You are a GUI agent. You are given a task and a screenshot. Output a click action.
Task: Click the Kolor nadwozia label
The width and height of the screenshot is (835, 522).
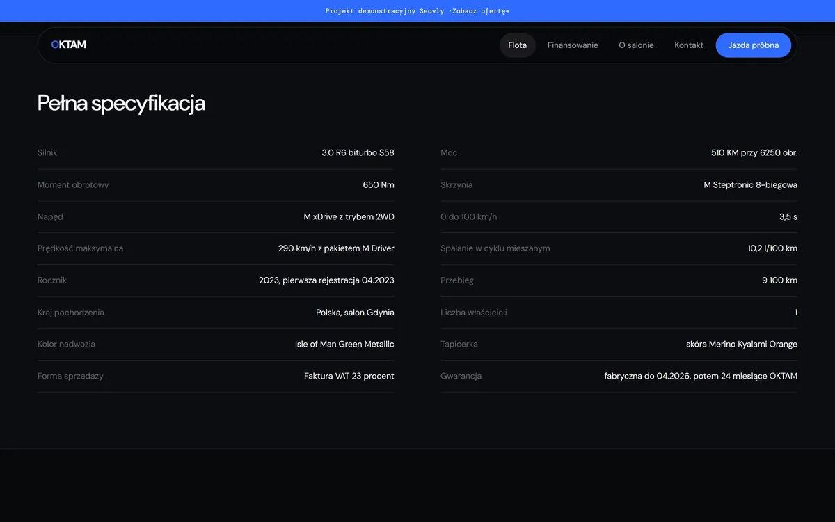[x=66, y=344]
